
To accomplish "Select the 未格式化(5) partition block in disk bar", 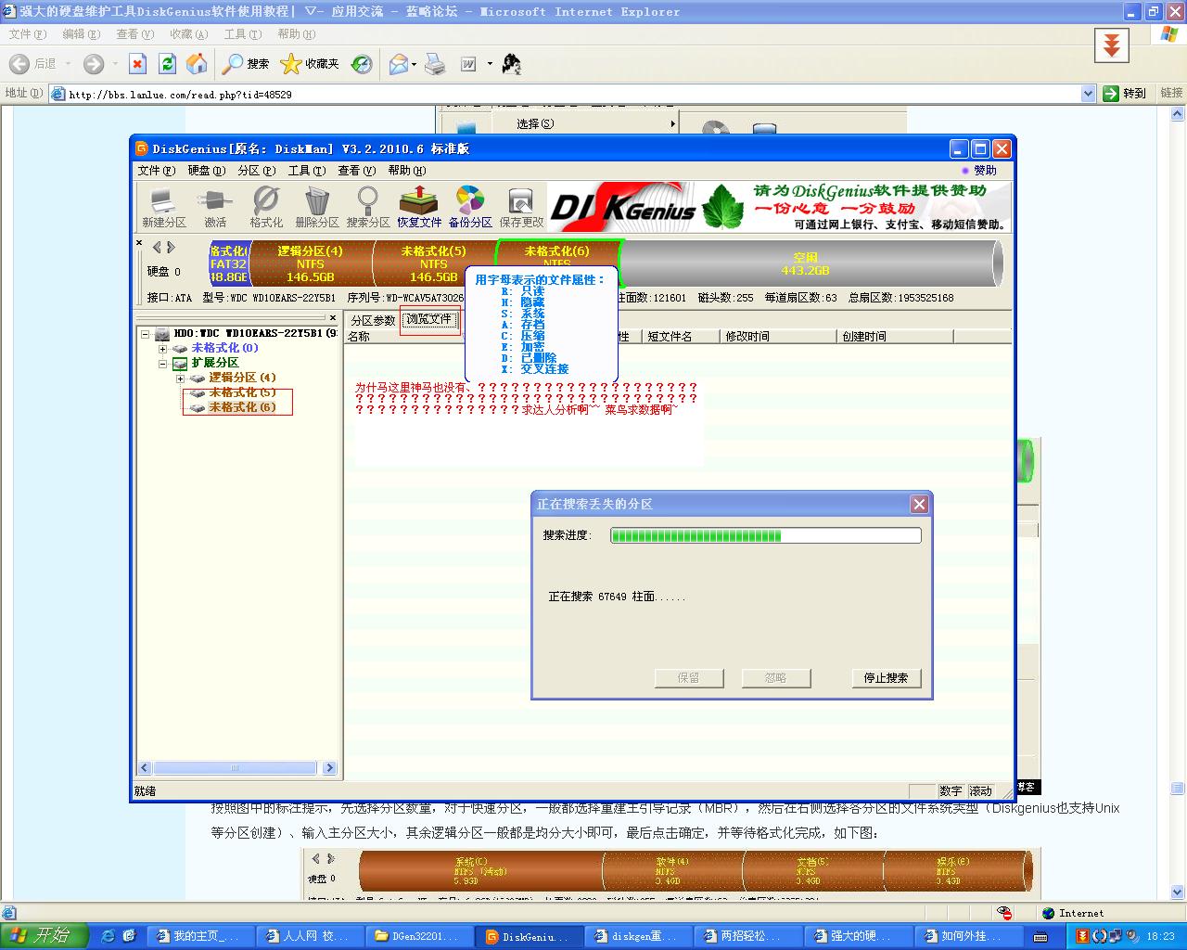I will click(434, 264).
